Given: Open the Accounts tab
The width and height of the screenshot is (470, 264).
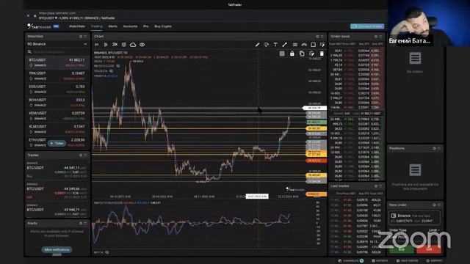Looking at the screenshot, I should pos(130,26).
